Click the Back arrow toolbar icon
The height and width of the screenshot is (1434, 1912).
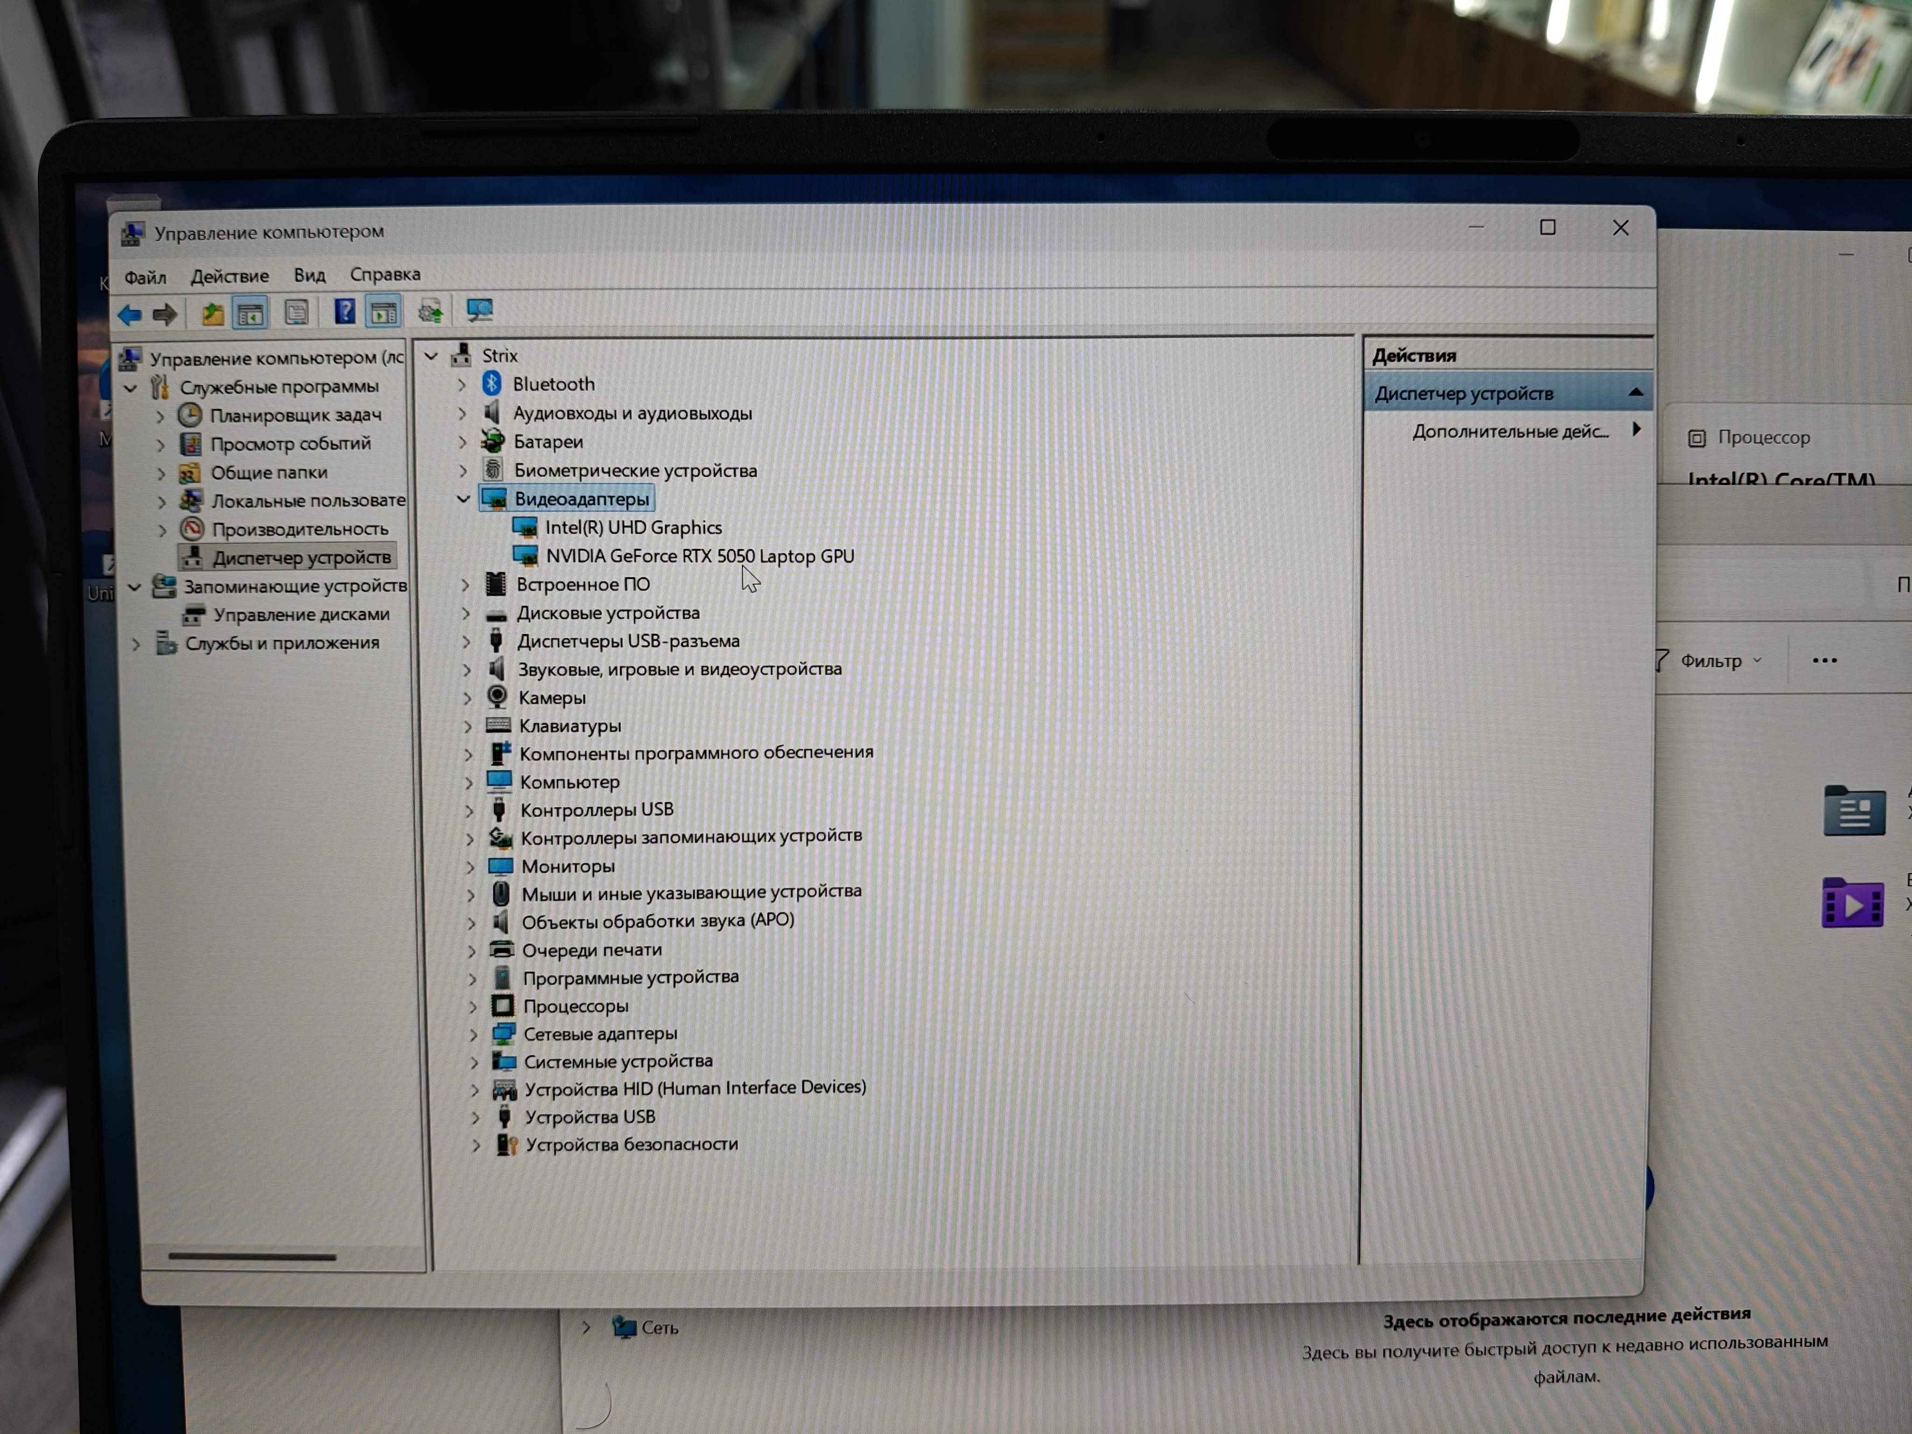pos(130,315)
